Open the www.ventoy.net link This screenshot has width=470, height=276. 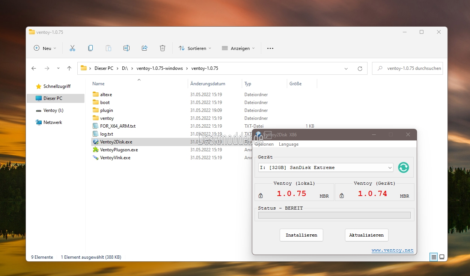pyautogui.click(x=393, y=250)
